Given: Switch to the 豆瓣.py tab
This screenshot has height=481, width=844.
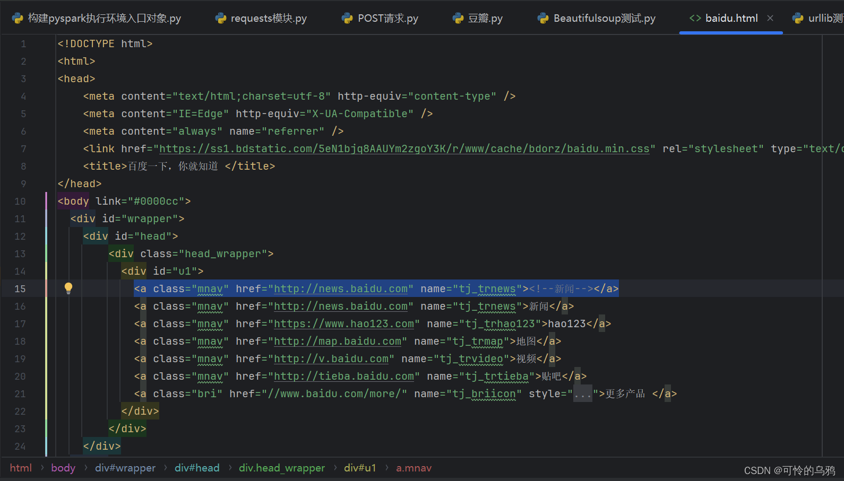Looking at the screenshot, I should [478, 19].
